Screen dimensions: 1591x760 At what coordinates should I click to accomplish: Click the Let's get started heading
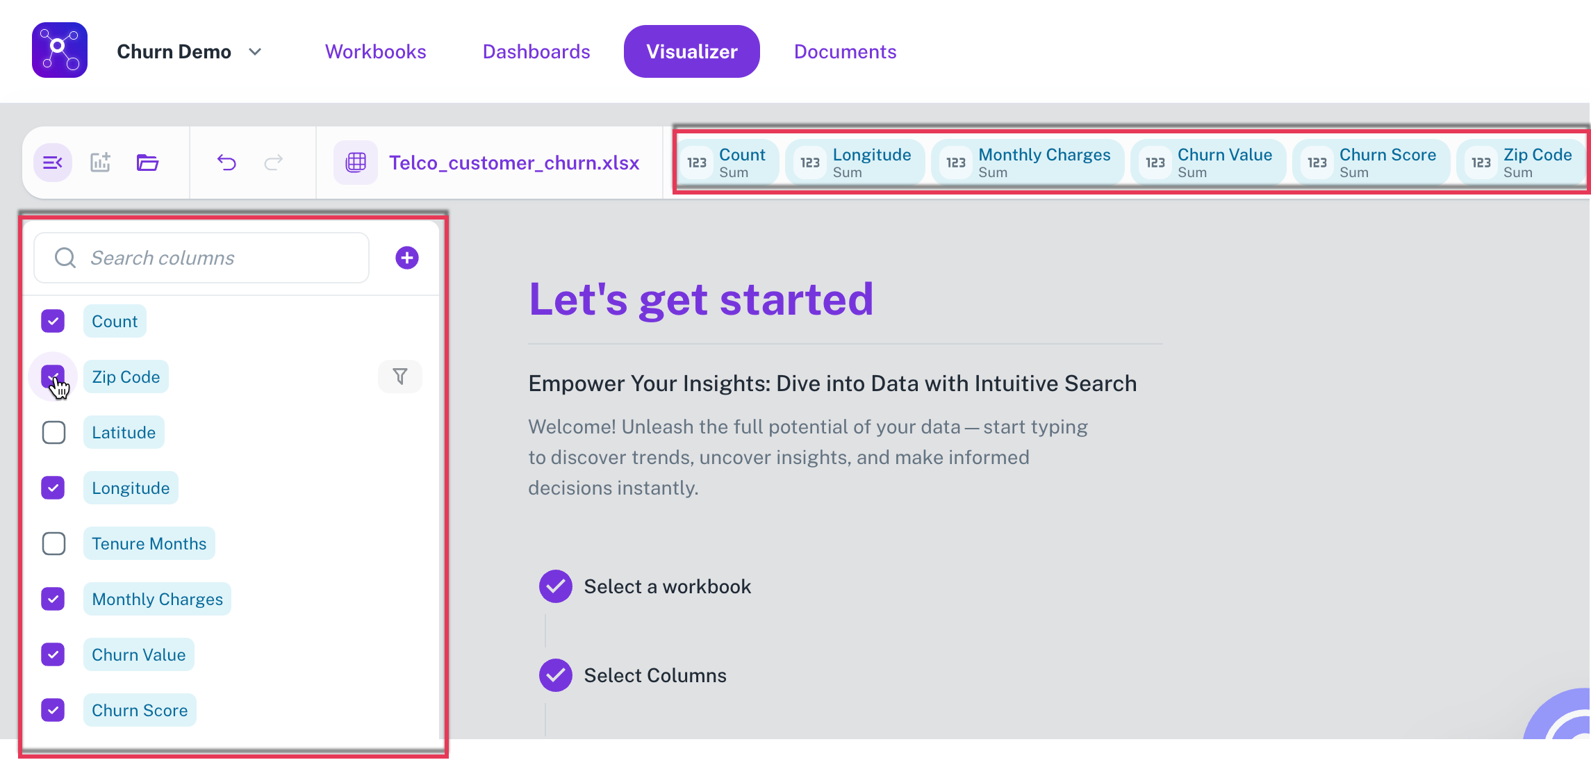(x=701, y=299)
